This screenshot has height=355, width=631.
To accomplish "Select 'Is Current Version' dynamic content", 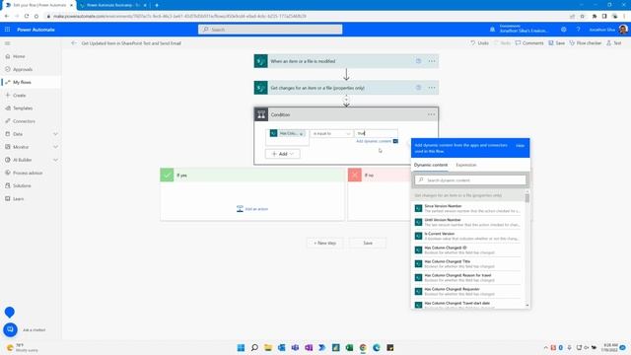I will [467, 236].
